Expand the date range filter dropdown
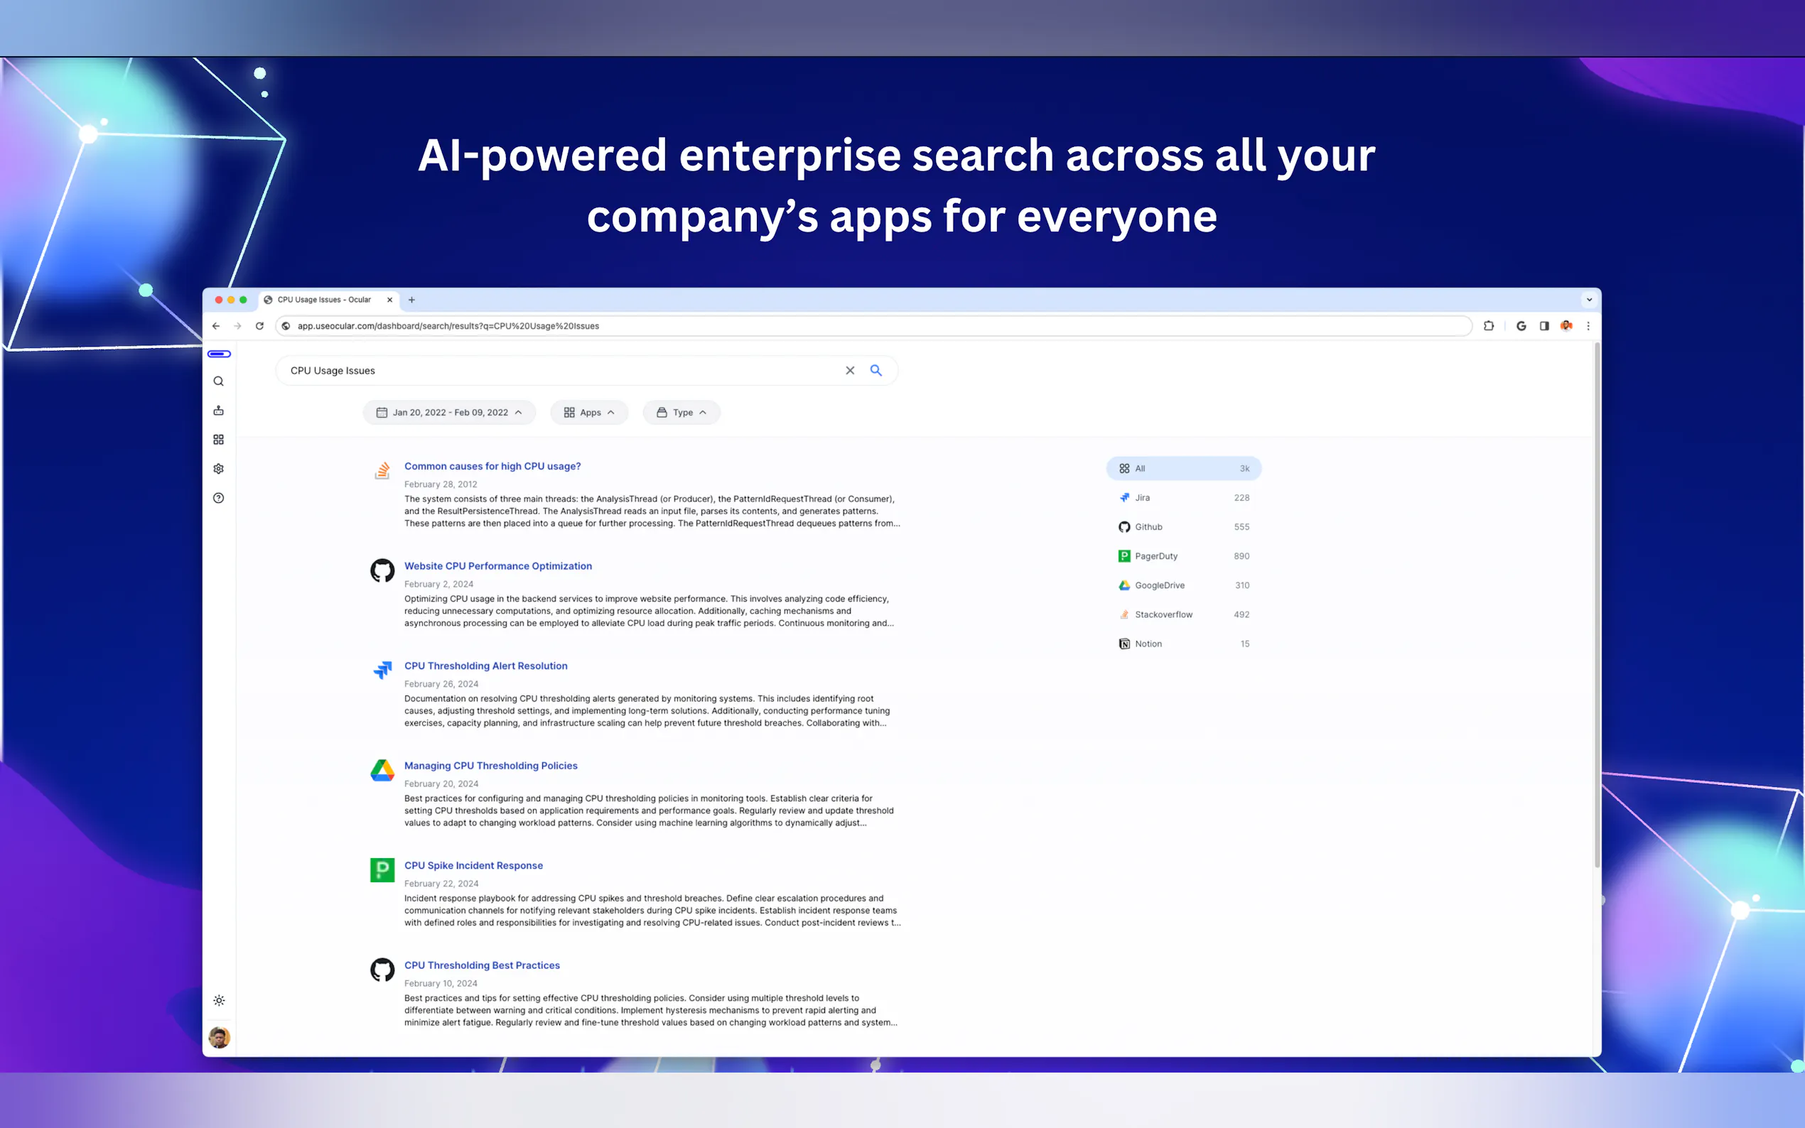This screenshot has width=1805, height=1128. (x=449, y=413)
